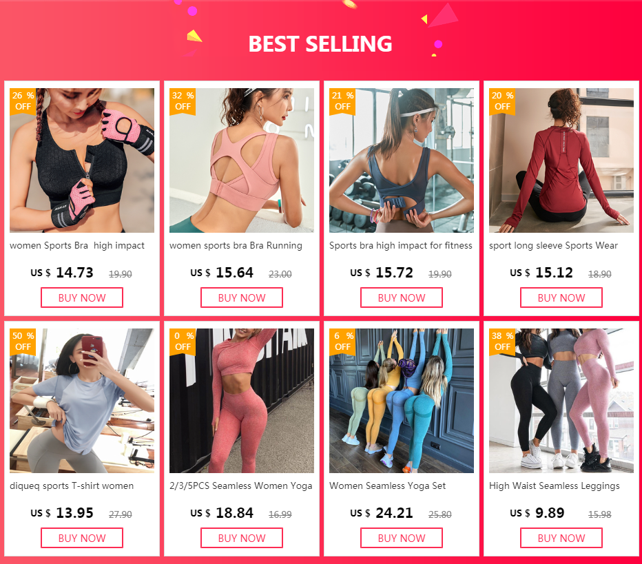
Task: Click the 50% OFF badge on T-shirt
Action: tap(23, 342)
